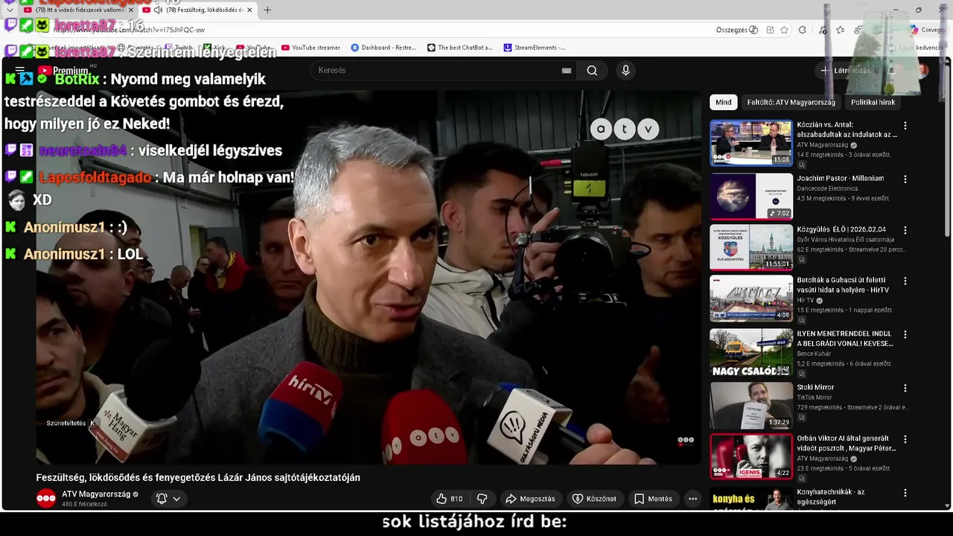Open the Stoki Mirror video title
Viewport: 953px width, 536px height.
(x=815, y=387)
